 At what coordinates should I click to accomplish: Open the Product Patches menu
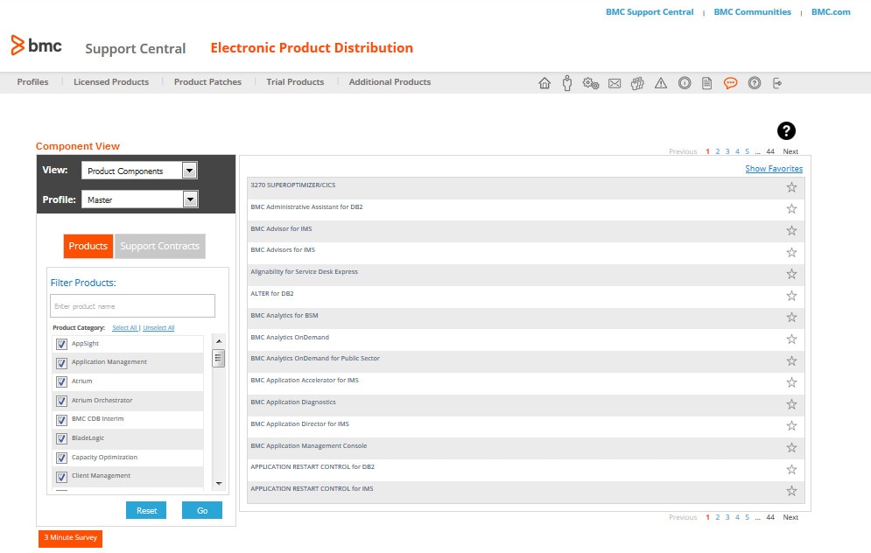click(x=207, y=82)
